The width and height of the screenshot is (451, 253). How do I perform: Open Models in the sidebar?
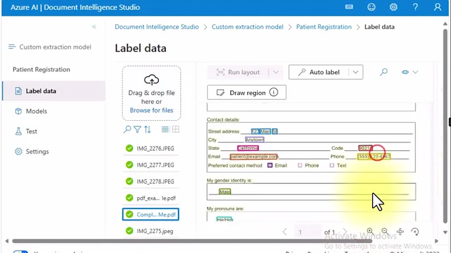click(36, 111)
